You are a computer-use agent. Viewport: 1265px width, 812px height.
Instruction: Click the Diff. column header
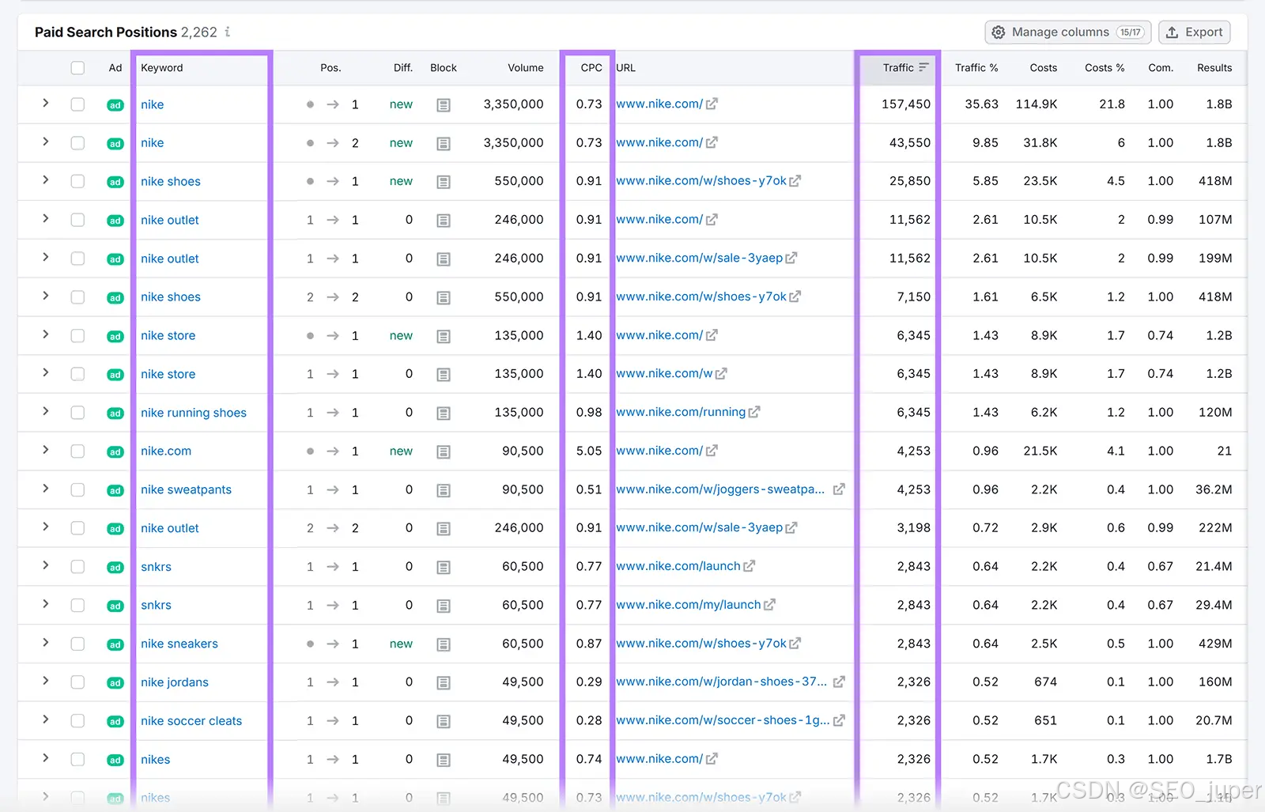403,68
